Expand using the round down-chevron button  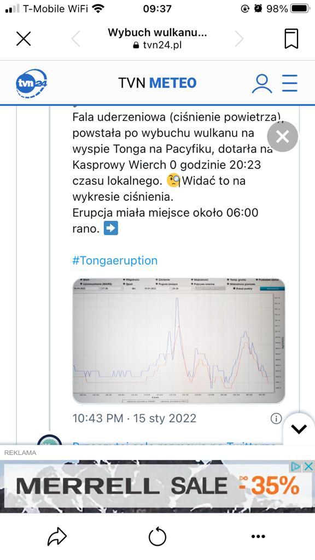(x=299, y=429)
